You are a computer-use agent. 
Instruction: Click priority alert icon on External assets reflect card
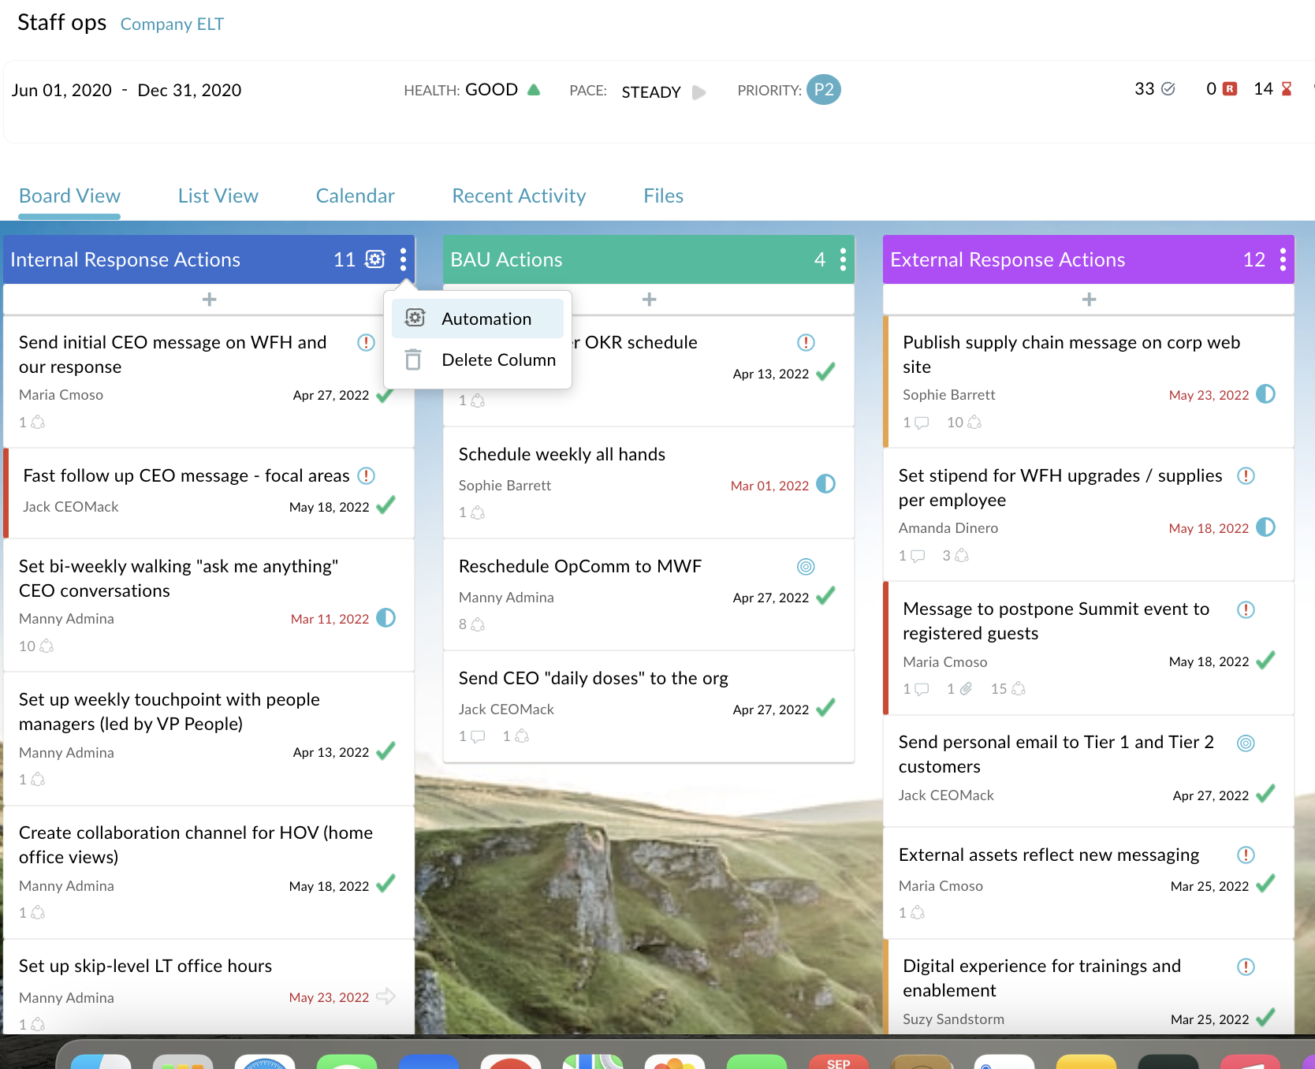(1246, 855)
